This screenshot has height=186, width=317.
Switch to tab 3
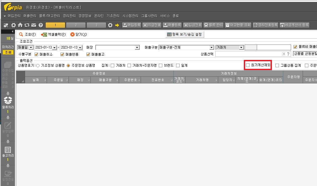(x=96, y=25)
